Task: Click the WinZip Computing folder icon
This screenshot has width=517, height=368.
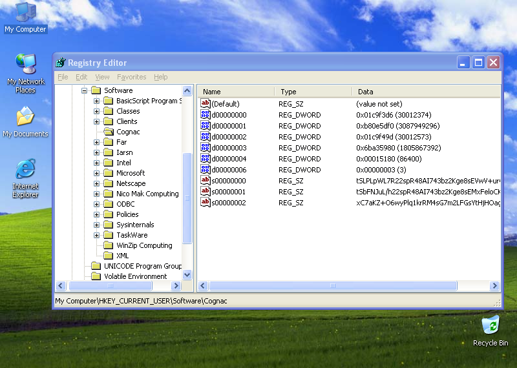Action: pyautogui.click(x=108, y=245)
